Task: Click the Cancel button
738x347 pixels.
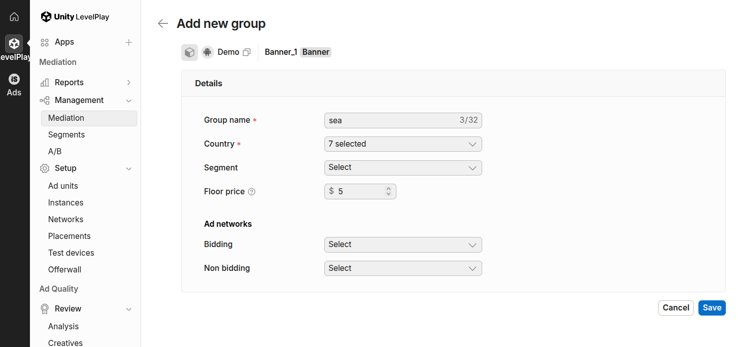Action: [x=676, y=308]
